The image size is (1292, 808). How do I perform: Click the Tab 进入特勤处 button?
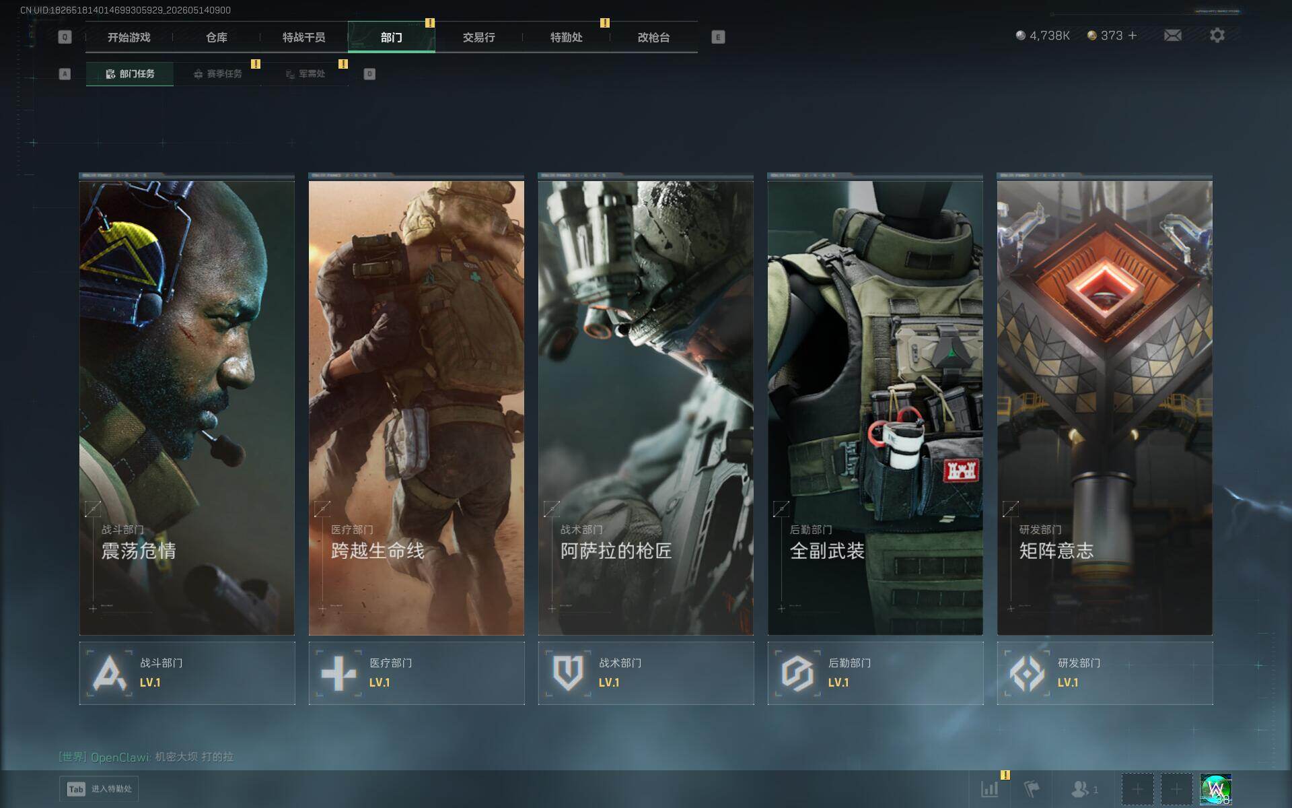click(99, 789)
